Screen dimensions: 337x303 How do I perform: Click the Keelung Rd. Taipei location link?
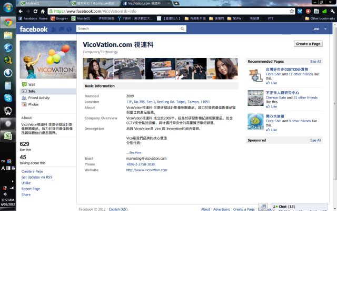(x=168, y=102)
